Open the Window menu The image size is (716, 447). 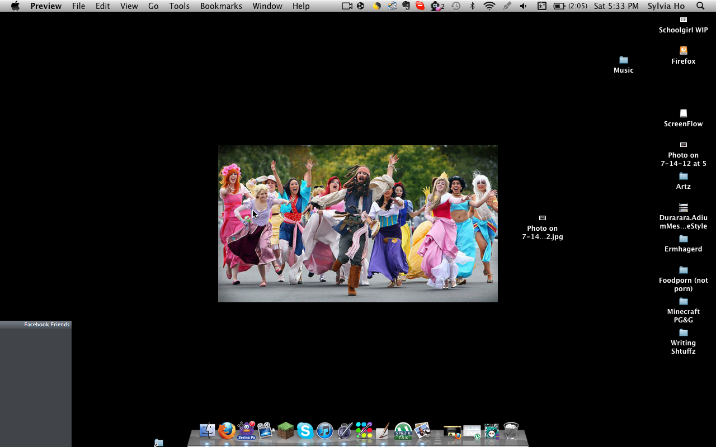[267, 6]
